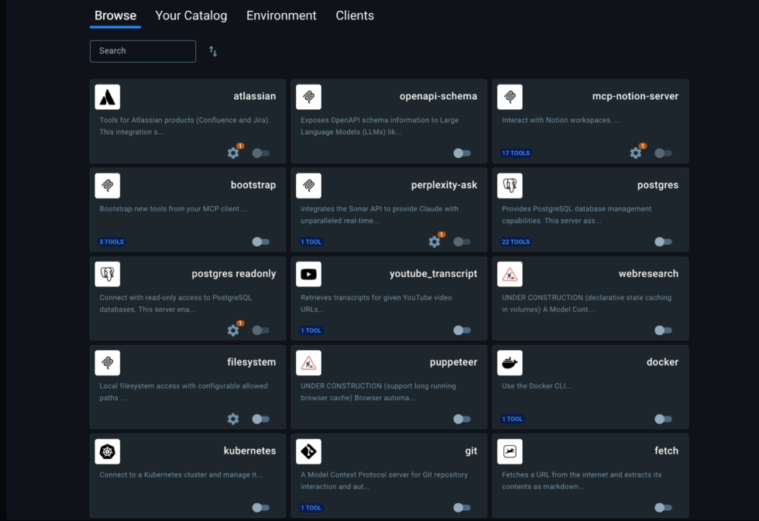
Task: Open the Clients tab
Action: click(354, 15)
